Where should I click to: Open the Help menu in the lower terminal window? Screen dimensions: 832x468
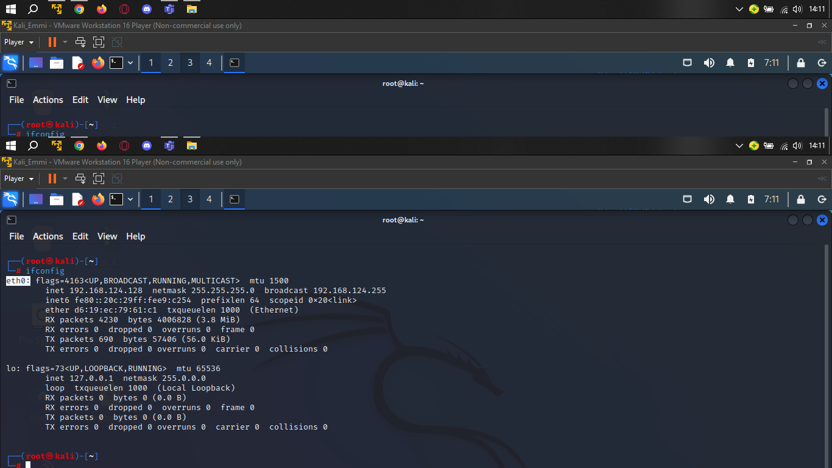click(x=136, y=236)
